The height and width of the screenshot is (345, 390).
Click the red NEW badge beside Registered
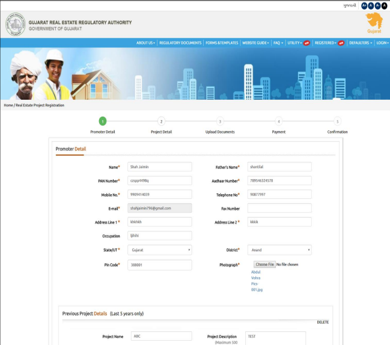coord(341,43)
